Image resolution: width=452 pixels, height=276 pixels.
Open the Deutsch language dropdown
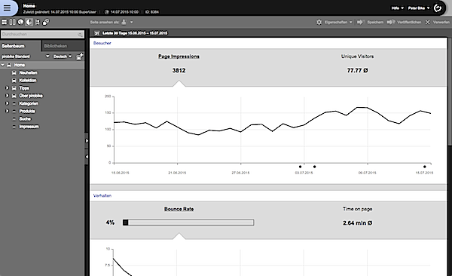point(63,57)
